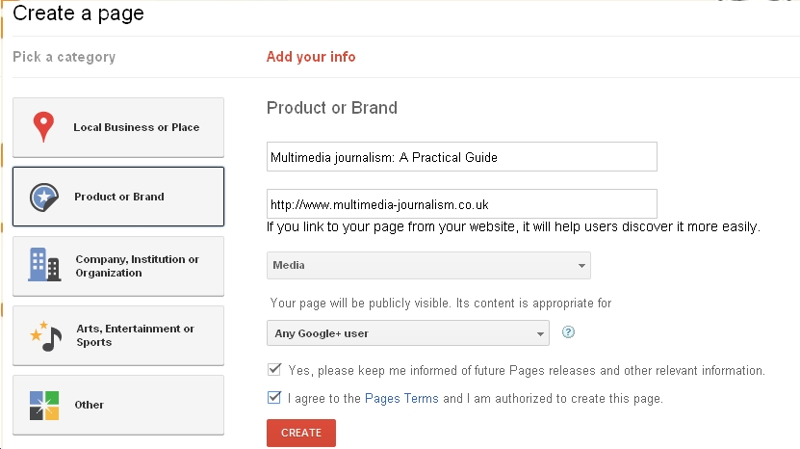Click the red map pin icon

43,126
